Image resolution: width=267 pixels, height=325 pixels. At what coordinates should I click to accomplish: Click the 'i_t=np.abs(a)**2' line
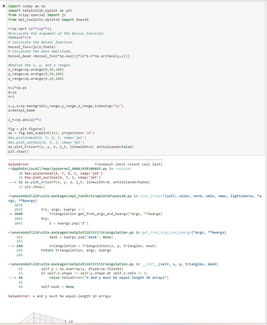25,120
